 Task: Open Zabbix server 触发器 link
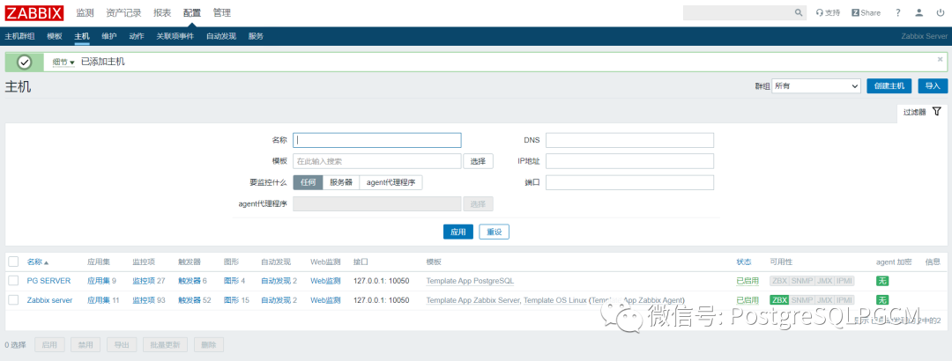(190, 299)
